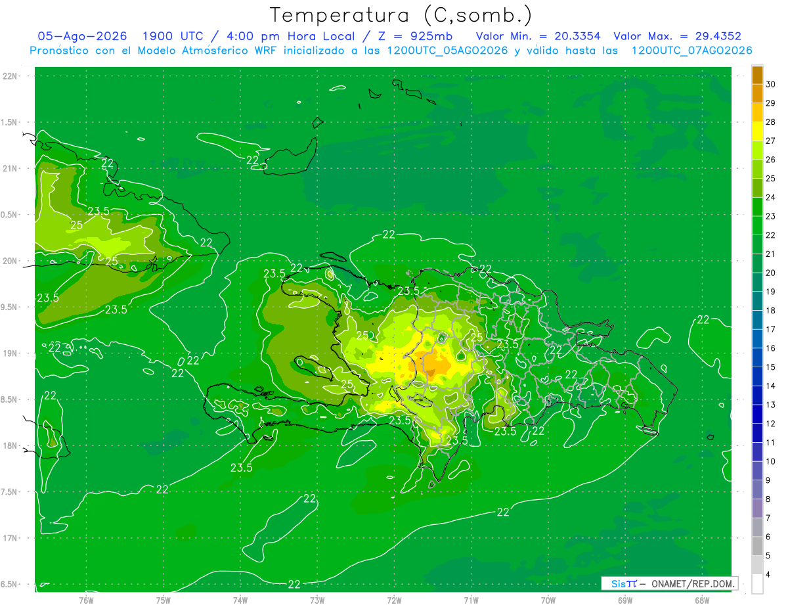The width and height of the screenshot is (788, 609).
Task: Click latitude axis label '20N'
Action: tap(11, 261)
